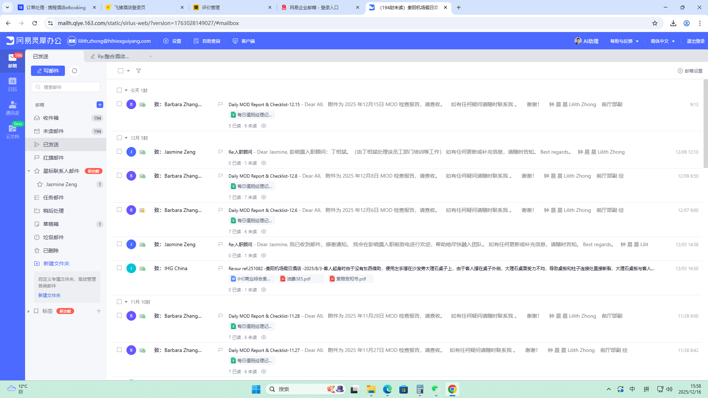
Task: Click the 写邮件 compose button
Action: coord(48,71)
